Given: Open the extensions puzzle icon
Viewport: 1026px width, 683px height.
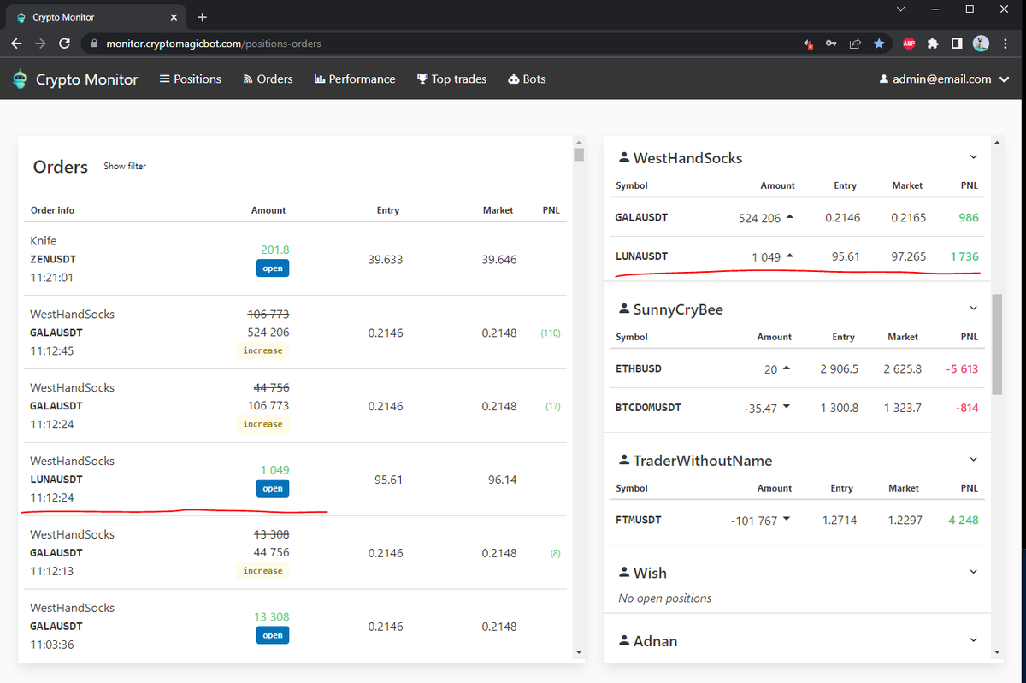Looking at the screenshot, I should 934,44.
